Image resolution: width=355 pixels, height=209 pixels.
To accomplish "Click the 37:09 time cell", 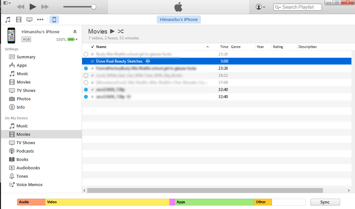I will (223, 83).
